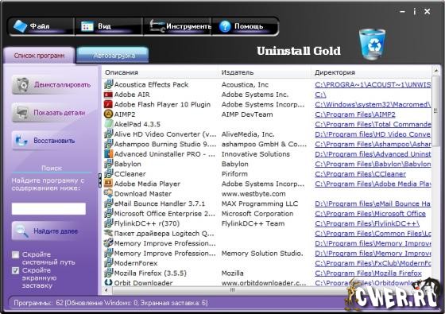This screenshot has height=314, width=445.
Task: Select the Advanced Uninstaller PRO icon
Action: (108, 154)
